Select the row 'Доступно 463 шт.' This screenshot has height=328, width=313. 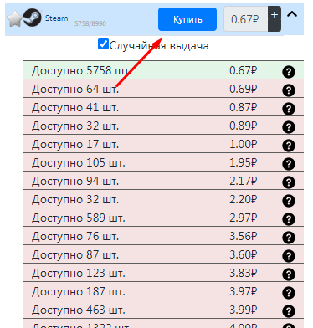(x=163, y=310)
